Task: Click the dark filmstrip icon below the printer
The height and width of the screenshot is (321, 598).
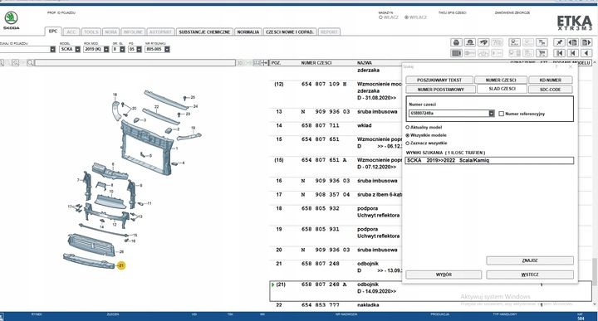Action: click(456, 53)
